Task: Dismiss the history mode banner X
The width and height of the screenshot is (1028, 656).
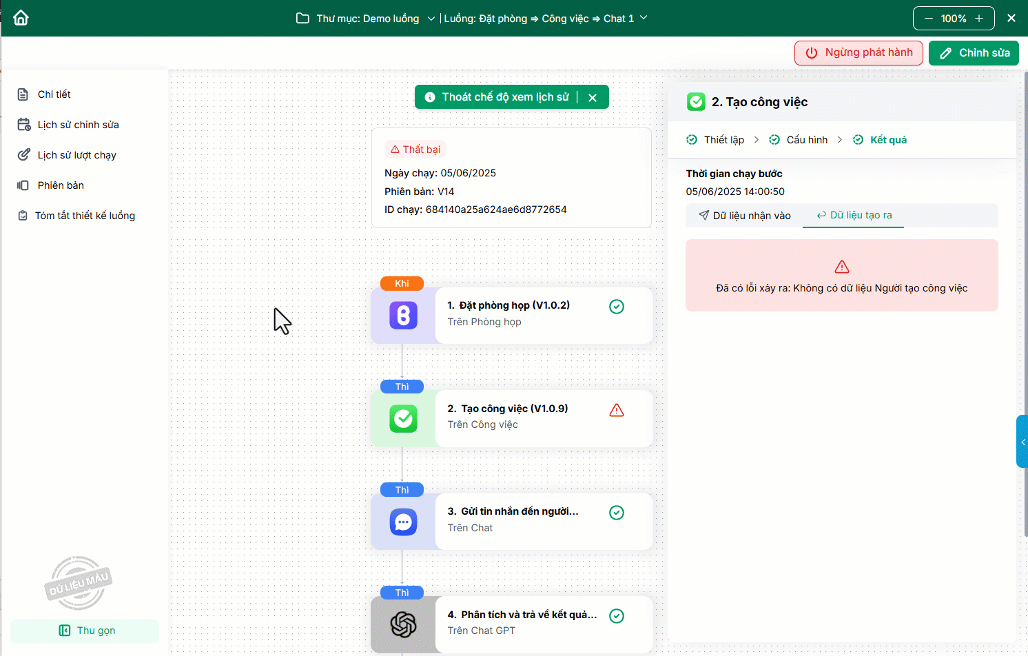Action: (593, 97)
